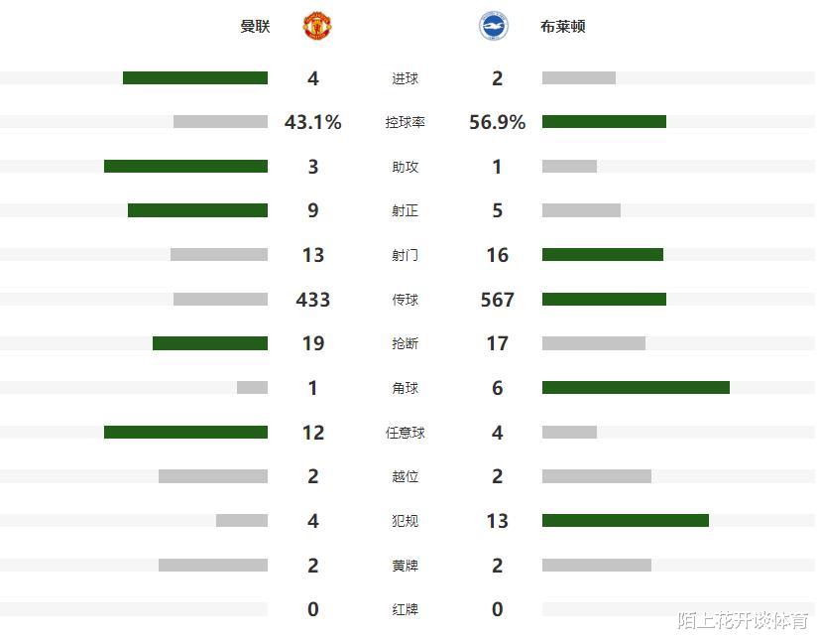The width and height of the screenshot is (818, 641).
Task: Click Manchester United's green assists bar
Action: (x=185, y=167)
